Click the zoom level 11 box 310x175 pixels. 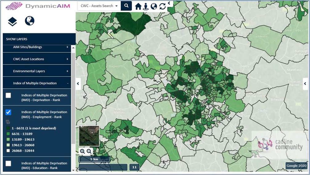[135, 167]
